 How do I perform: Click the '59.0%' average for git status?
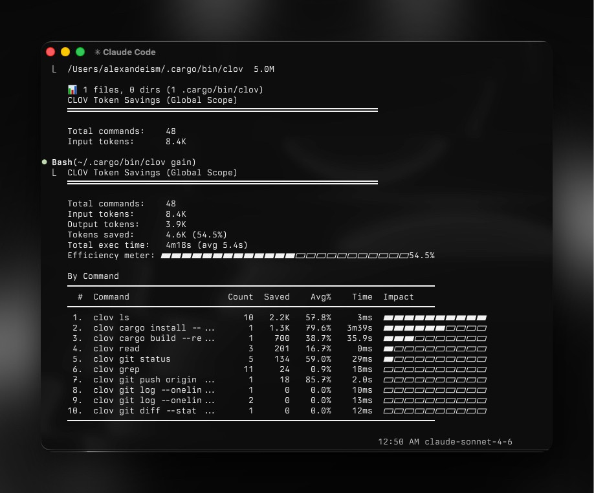[x=318, y=359]
